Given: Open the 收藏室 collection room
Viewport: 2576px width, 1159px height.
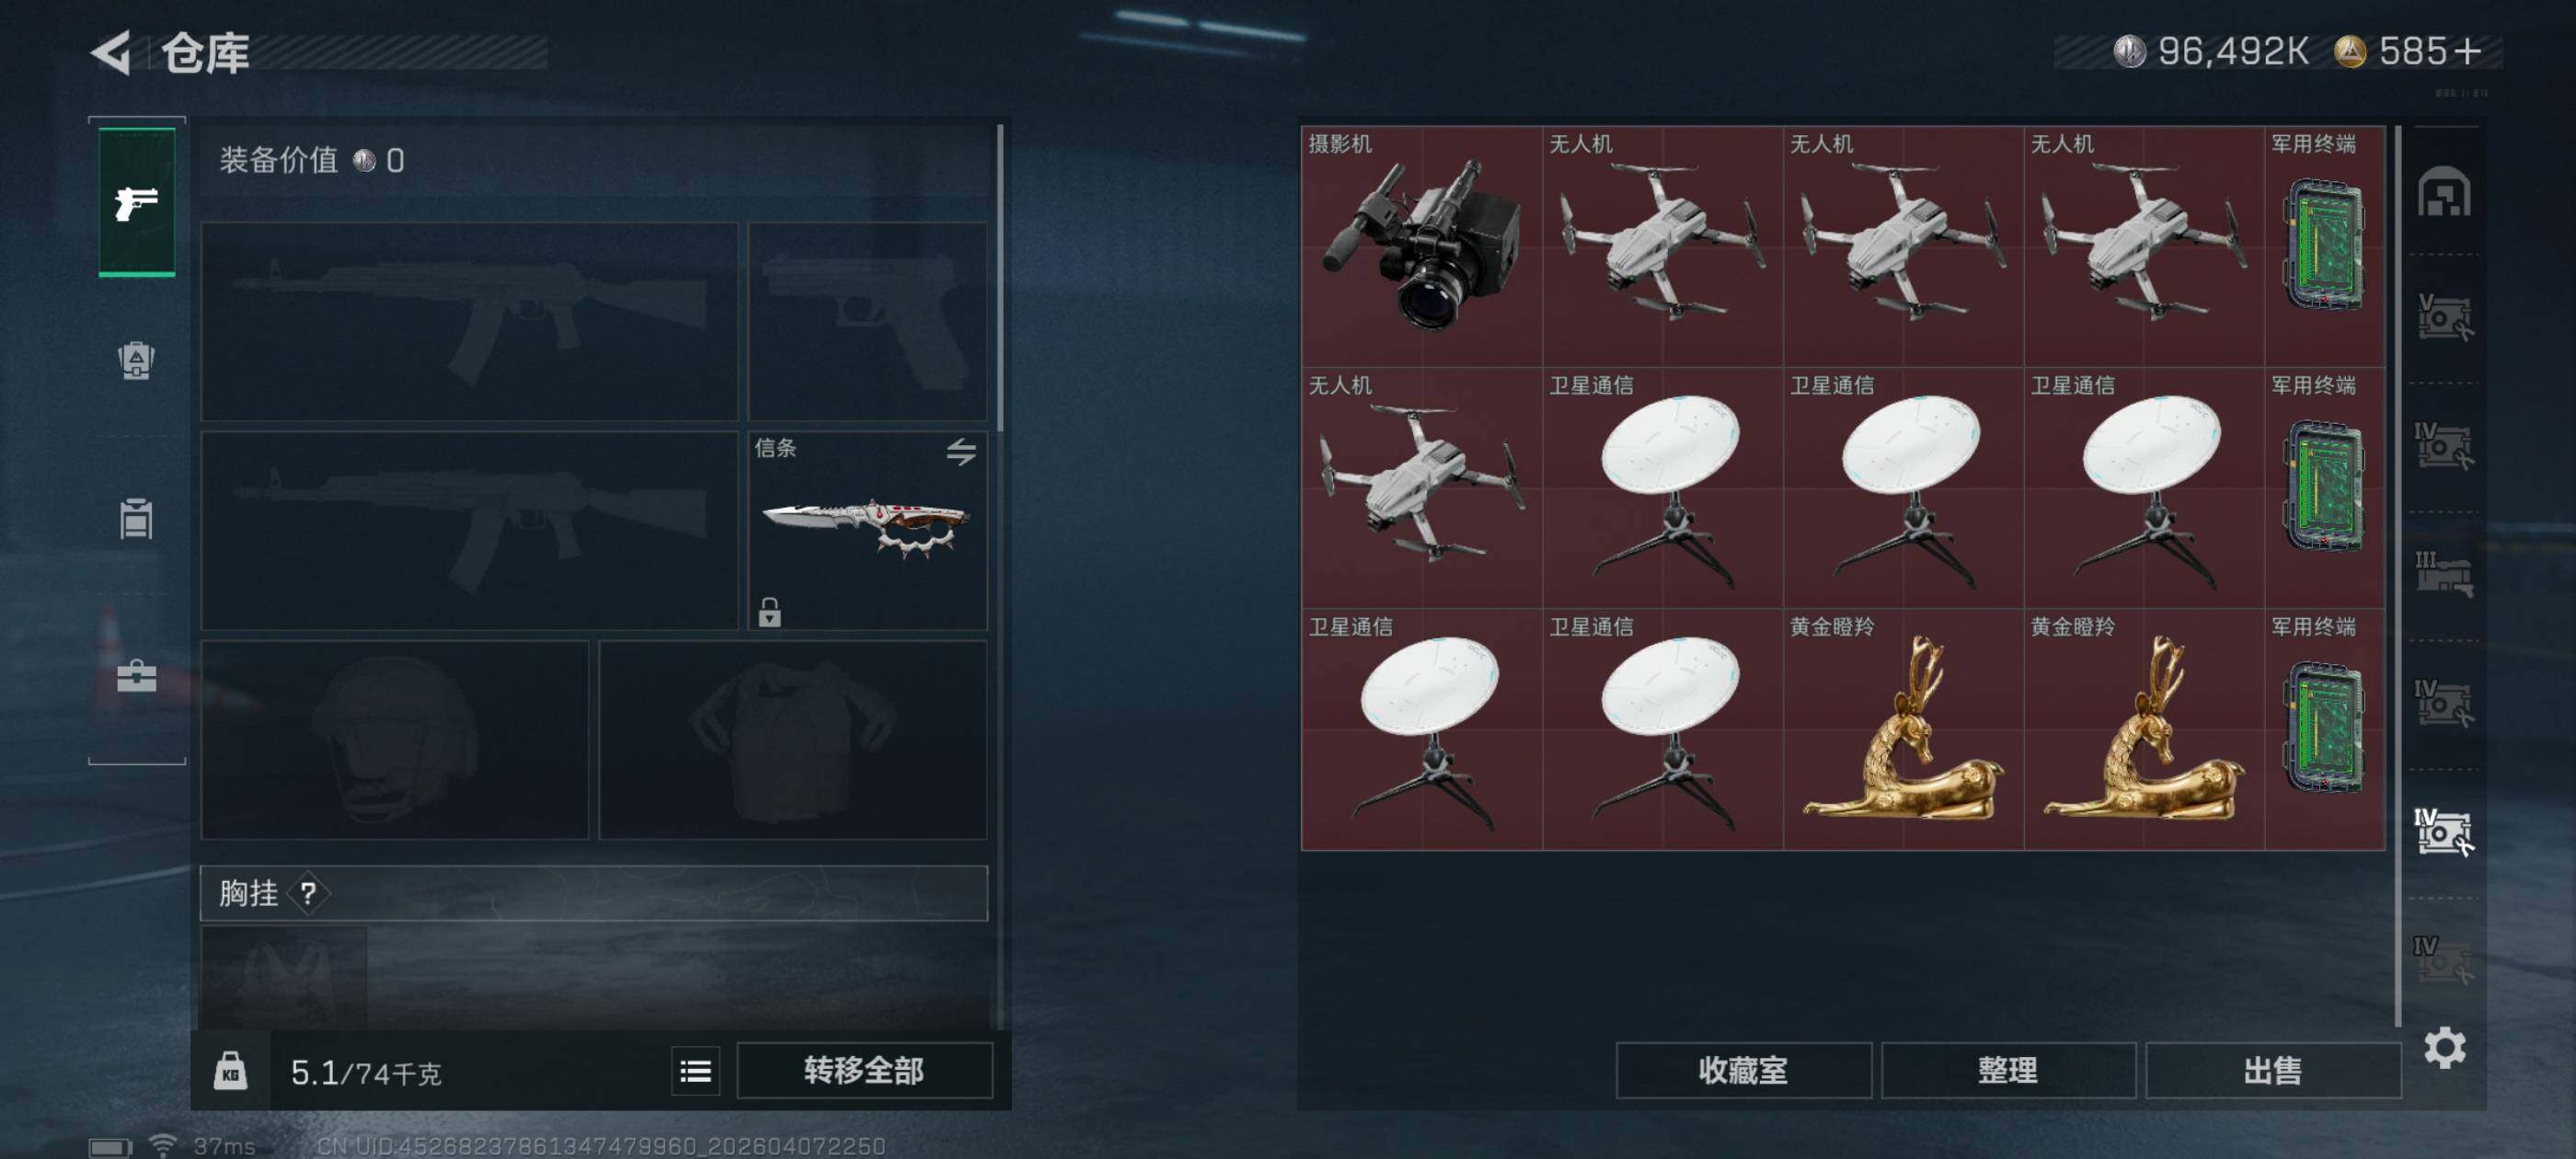Looking at the screenshot, I should 1743,1070.
